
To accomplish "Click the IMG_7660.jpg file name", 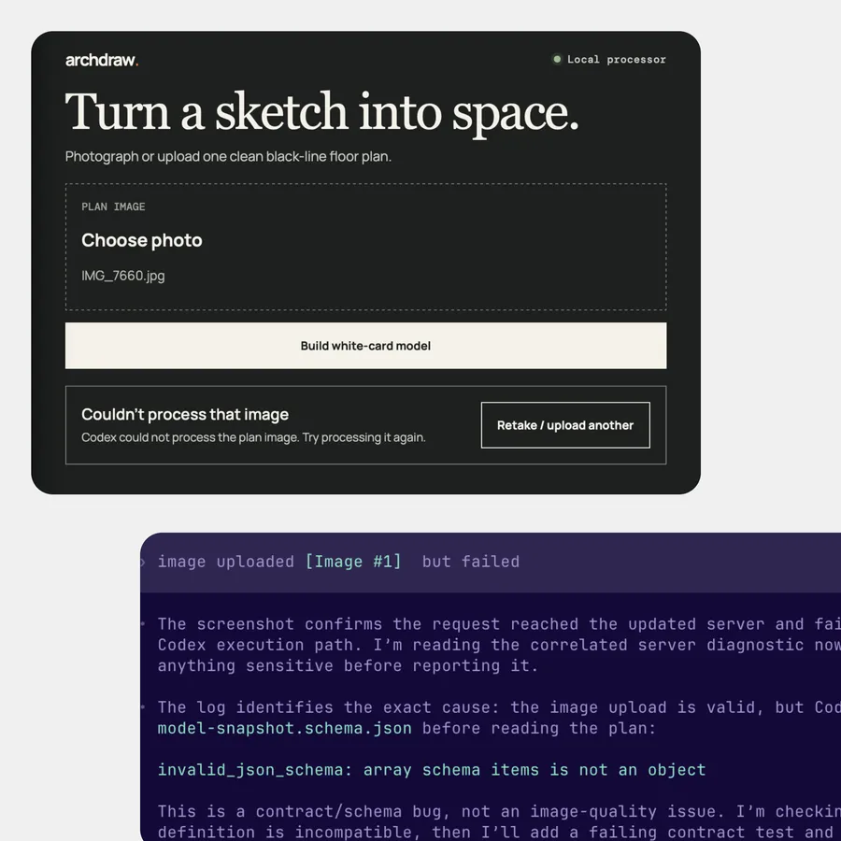I will (122, 276).
